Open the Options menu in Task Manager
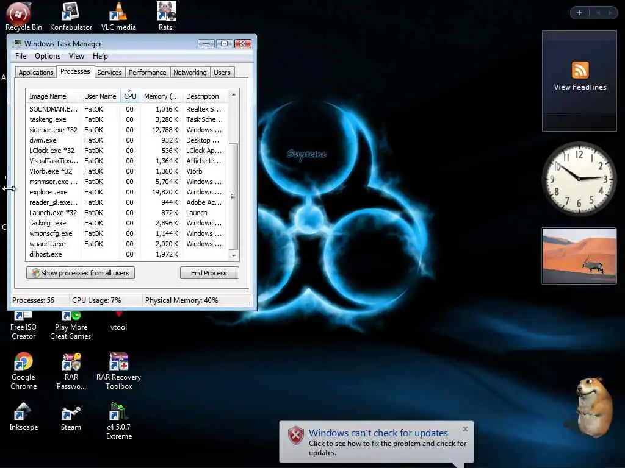Screen dimensions: 625x468 (x=48, y=56)
